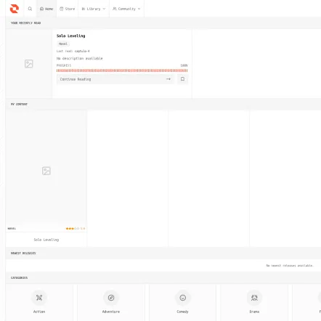Open the Solo Leveling title in Recently Read
Screen dimensions: 321x321
tap(70, 36)
